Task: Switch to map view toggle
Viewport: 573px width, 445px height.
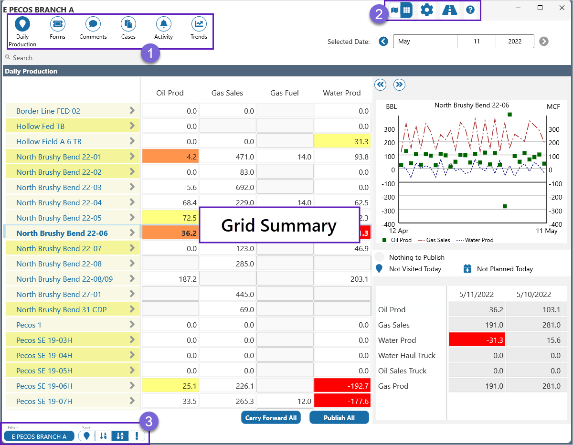Action: tap(395, 10)
